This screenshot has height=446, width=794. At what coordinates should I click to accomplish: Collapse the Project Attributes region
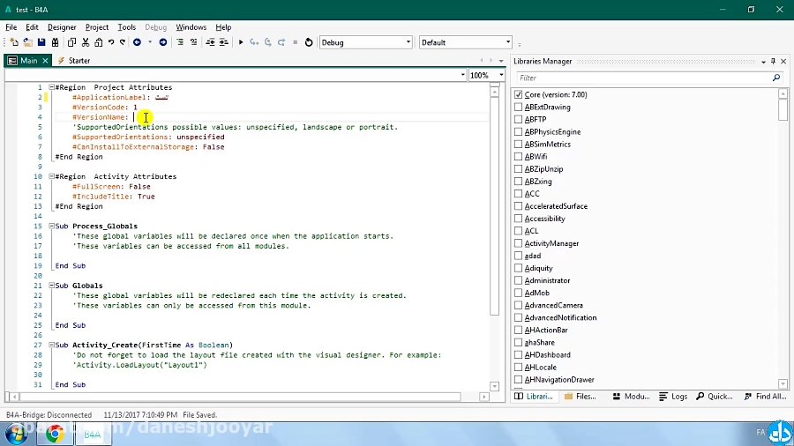51,87
